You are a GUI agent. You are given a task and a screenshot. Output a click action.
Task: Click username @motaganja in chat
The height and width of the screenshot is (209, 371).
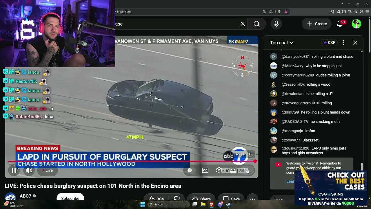[292, 131]
